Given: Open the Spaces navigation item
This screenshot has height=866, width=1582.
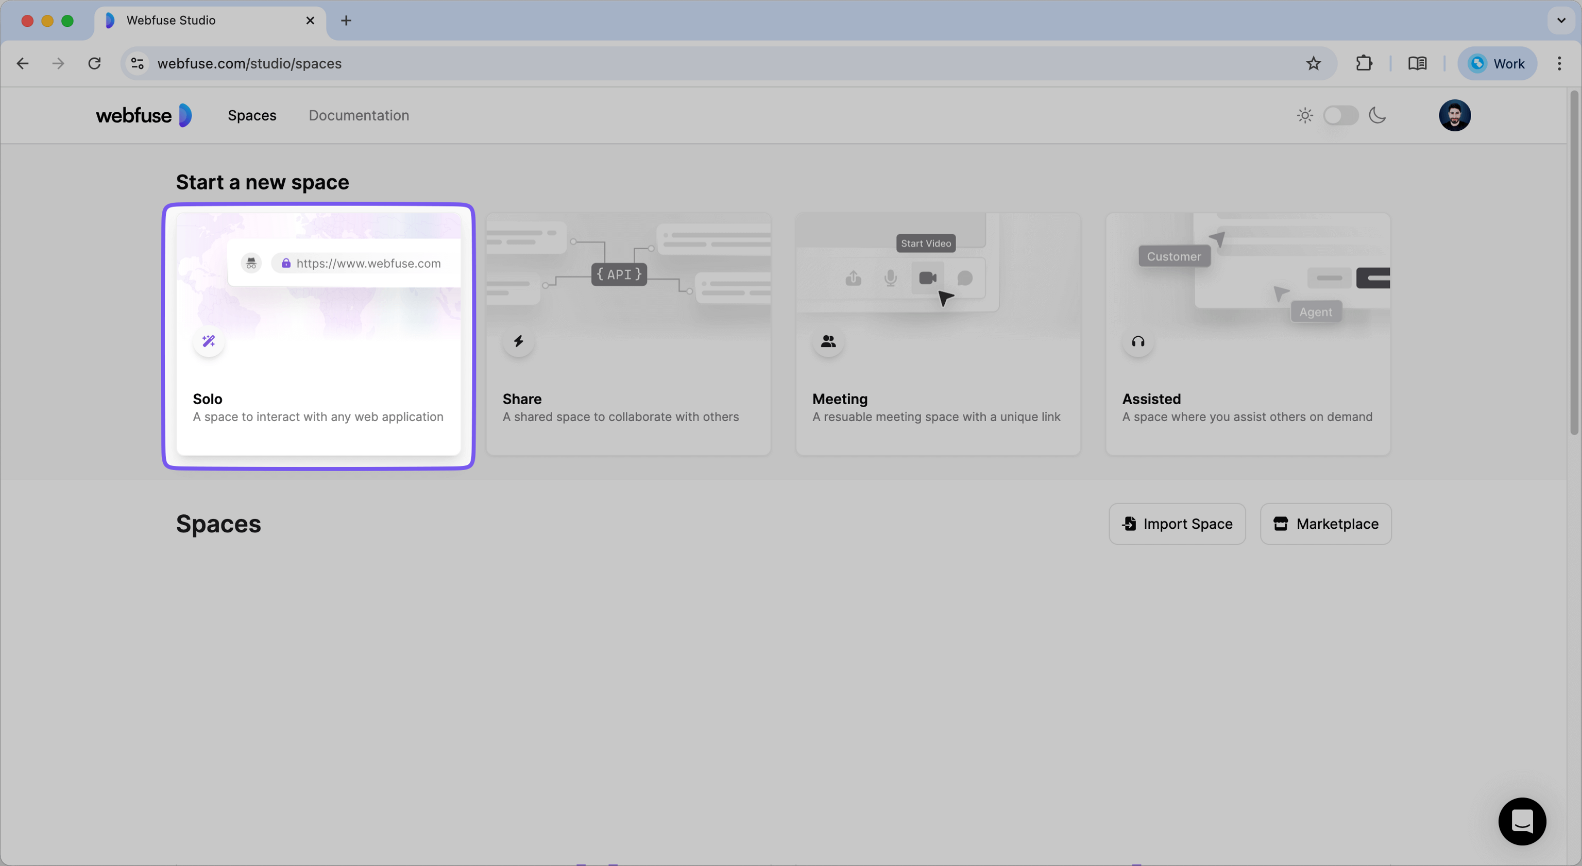Looking at the screenshot, I should pos(252,115).
